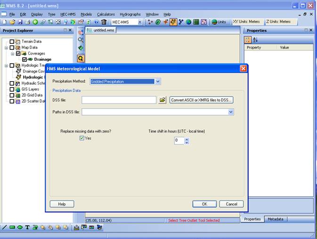The height and width of the screenshot is (239, 317).
Task: Select the Drainage coverage tree item
Action: [x=43, y=59]
